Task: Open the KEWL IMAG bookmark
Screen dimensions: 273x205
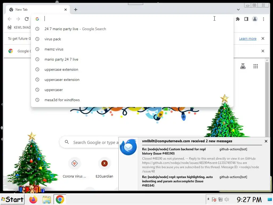Action: tap(19, 27)
